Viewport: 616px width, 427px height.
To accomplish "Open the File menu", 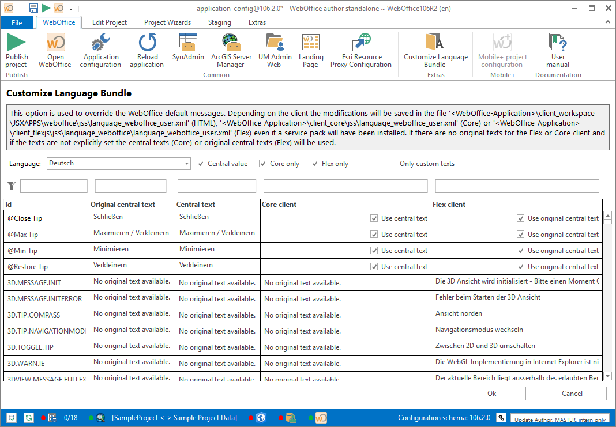I will 17,22.
